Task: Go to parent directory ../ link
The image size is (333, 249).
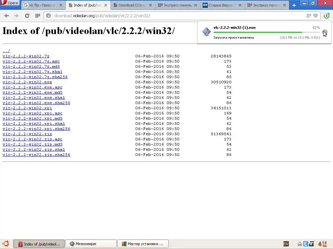Action: (7, 51)
